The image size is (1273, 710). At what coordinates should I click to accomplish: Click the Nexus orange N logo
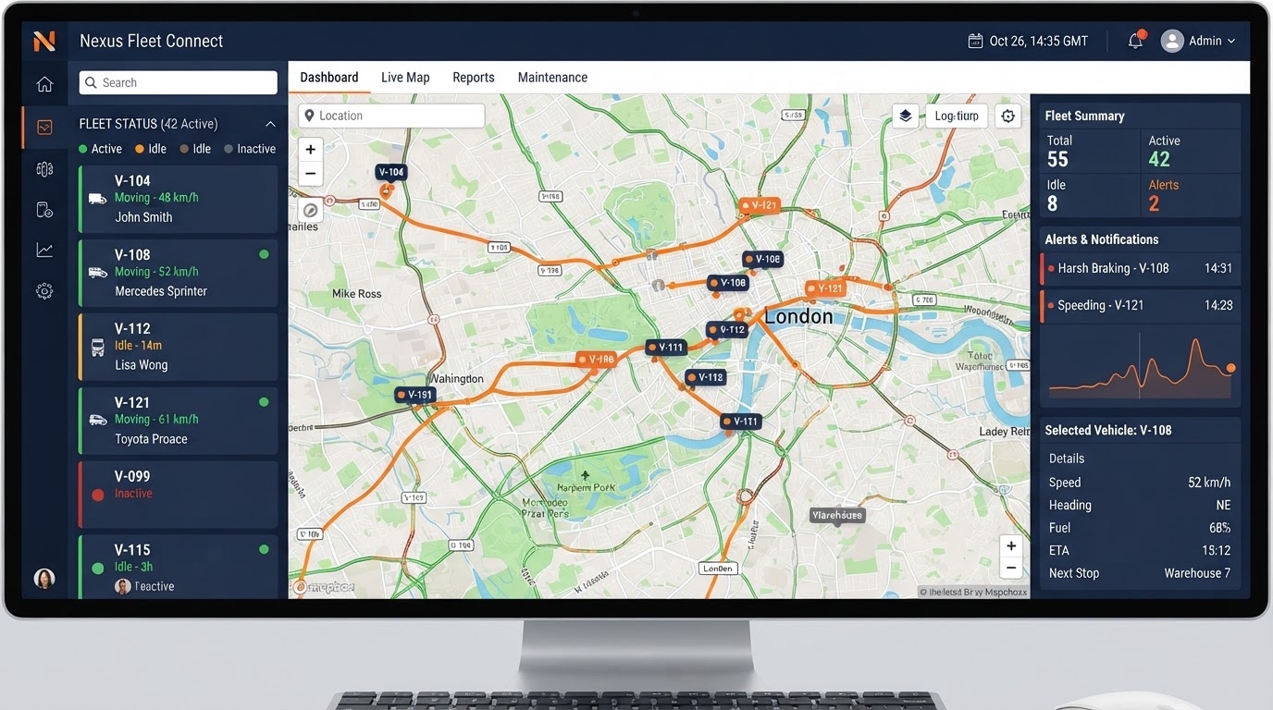44,41
